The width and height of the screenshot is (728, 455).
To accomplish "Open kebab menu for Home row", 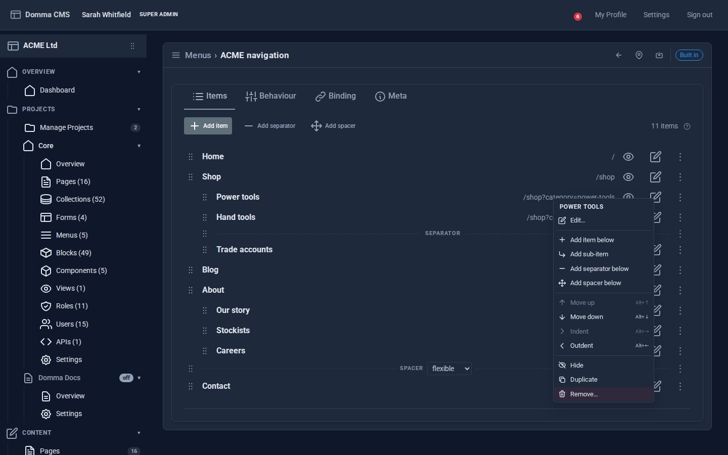I will click(x=680, y=157).
